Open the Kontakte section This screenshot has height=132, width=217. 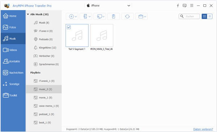(x=13, y=61)
